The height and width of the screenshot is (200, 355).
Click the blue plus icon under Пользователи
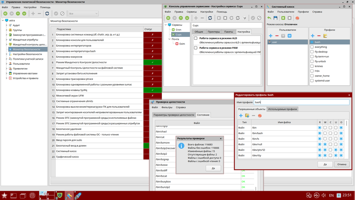coord(270,36)
